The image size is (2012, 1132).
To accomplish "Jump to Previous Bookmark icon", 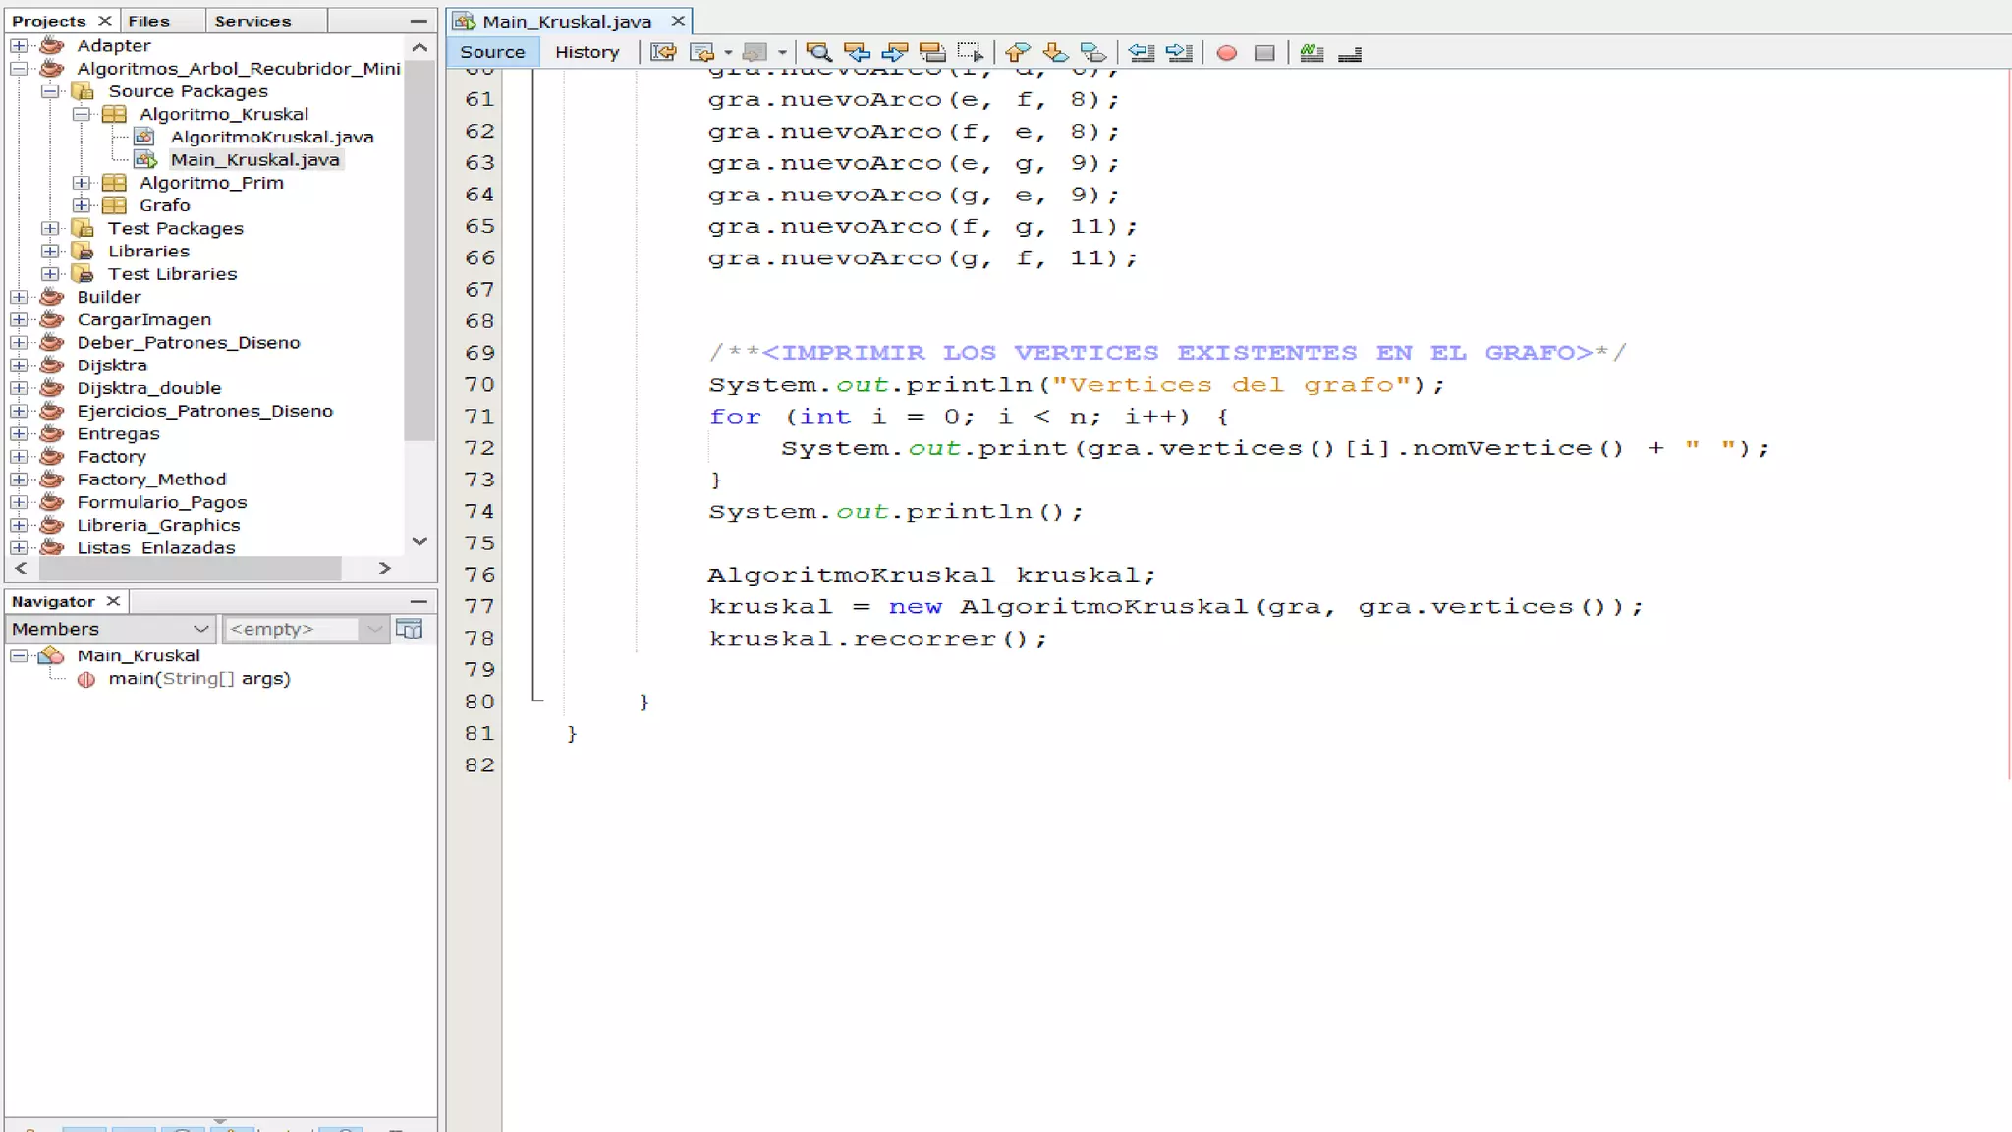I will pyautogui.click(x=1018, y=53).
